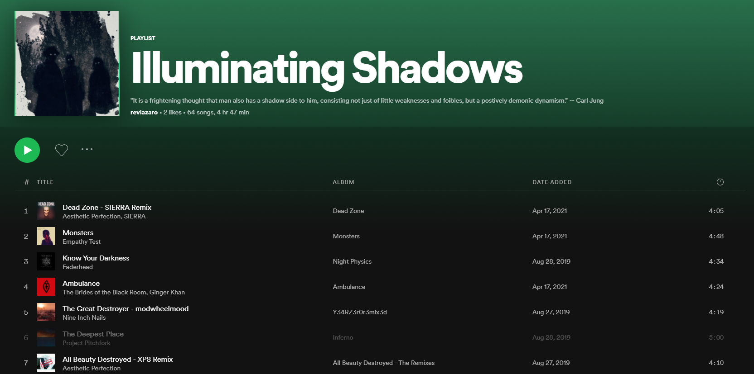This screenshot has width=754, height=374.
Task: Open the Y34RZ3r0r3mix3d album link
Action: click(360, 312)
